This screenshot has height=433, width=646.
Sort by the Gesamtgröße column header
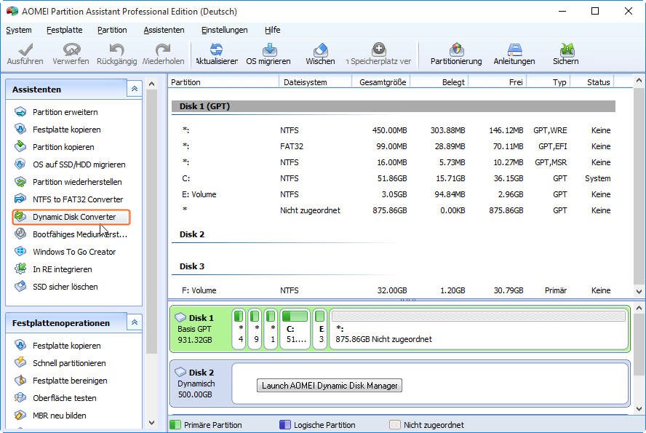click(381, 82)
